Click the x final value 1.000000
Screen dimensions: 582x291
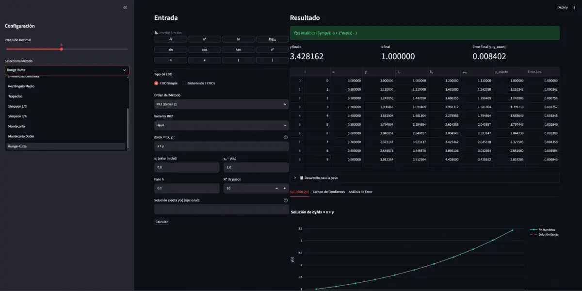pyautogui.click(x=398, y=56)
